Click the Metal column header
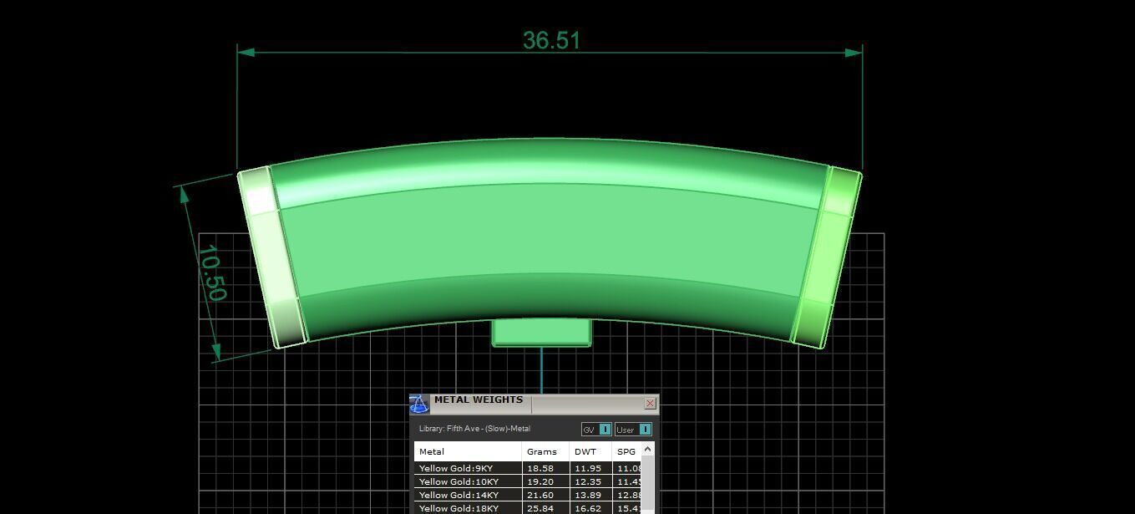The height and width of the screenshot is (514, 1135). [x=468, y=451]
